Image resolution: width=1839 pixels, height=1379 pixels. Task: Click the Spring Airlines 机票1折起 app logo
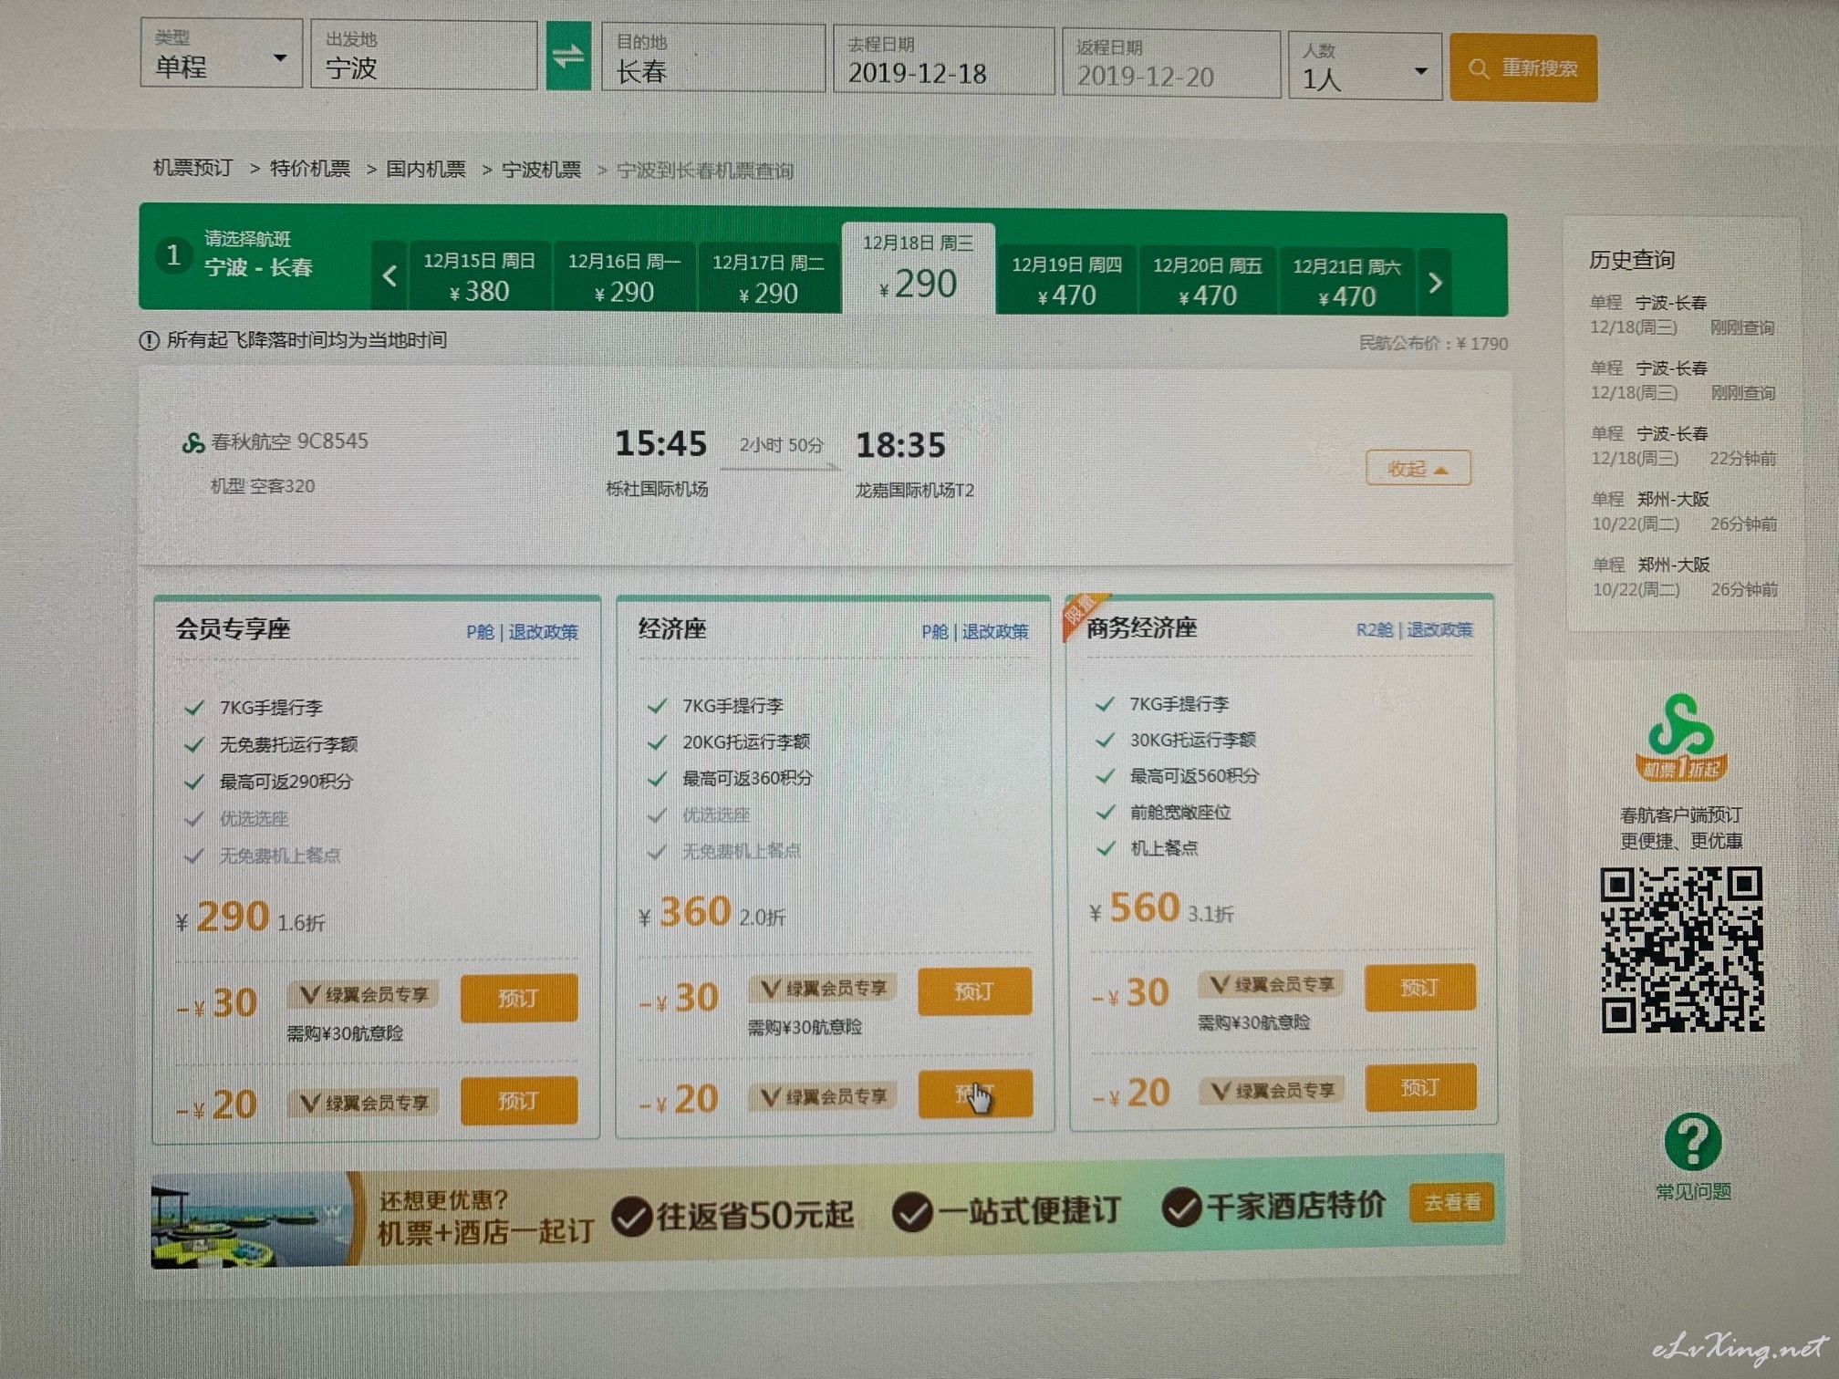(x=1681, y=738)
